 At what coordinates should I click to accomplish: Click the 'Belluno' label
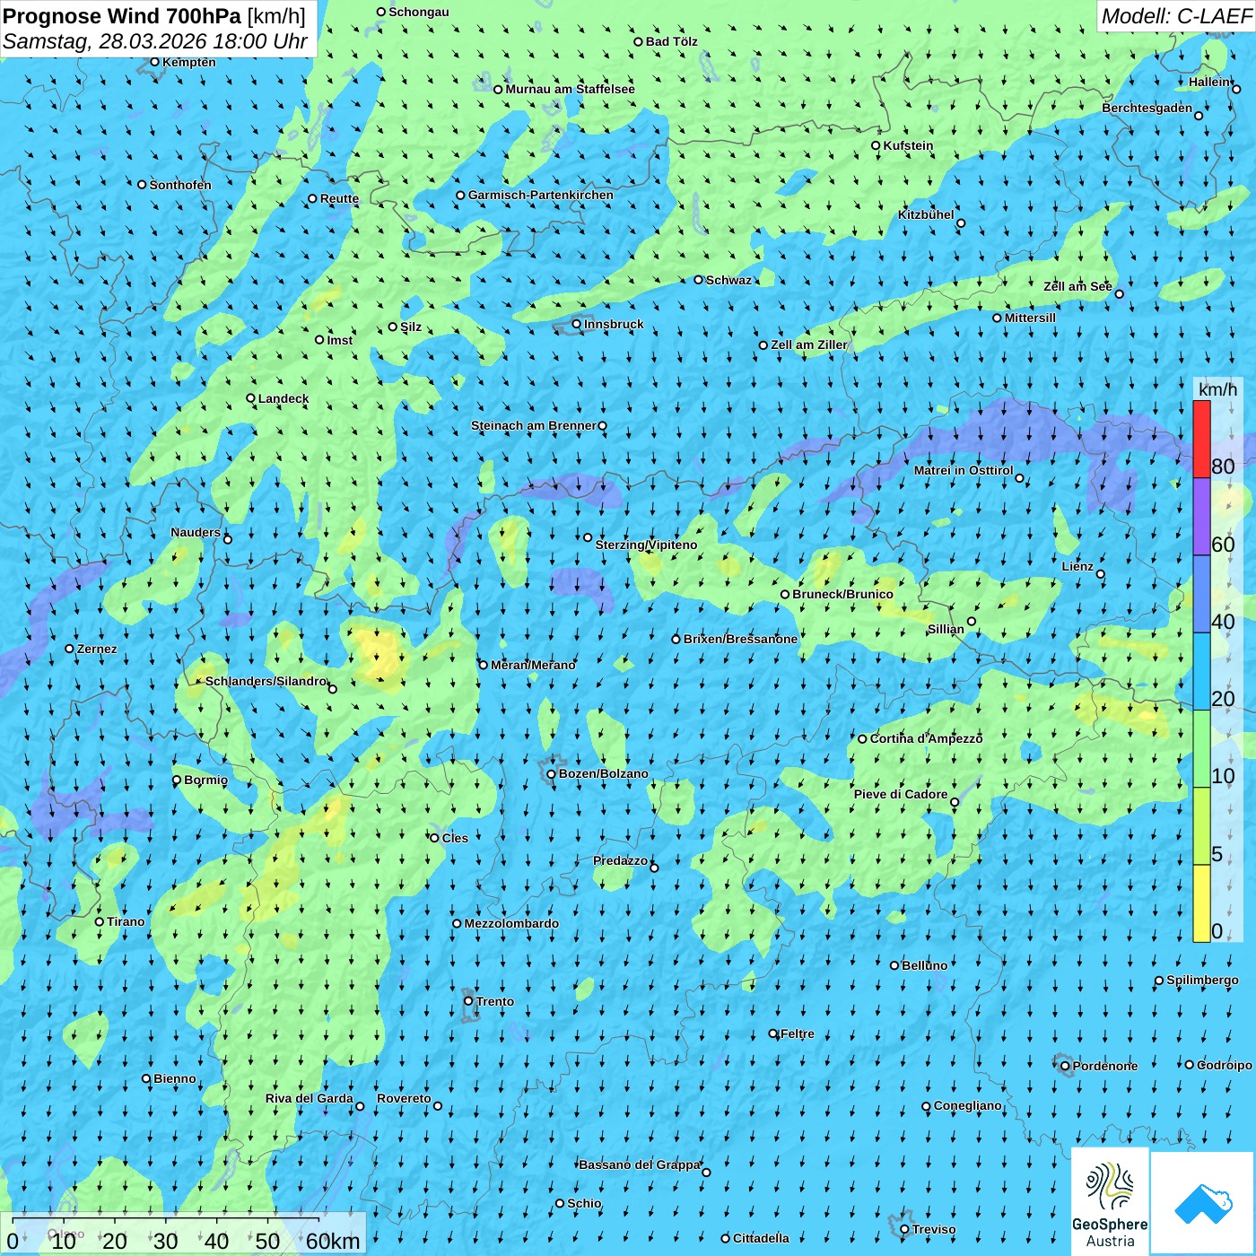[924, 965]
